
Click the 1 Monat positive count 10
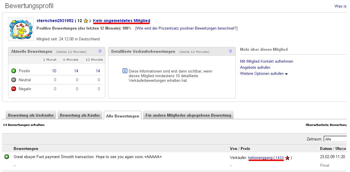point(54,71)
